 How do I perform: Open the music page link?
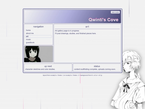click(28, 40)
